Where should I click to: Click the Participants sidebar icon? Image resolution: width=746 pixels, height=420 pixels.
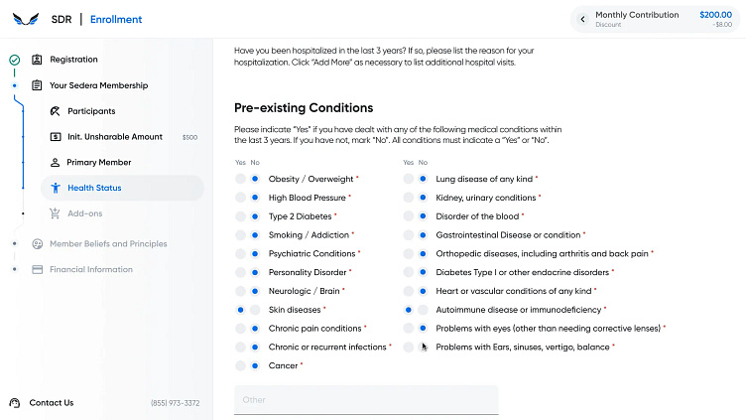point(56,111)
